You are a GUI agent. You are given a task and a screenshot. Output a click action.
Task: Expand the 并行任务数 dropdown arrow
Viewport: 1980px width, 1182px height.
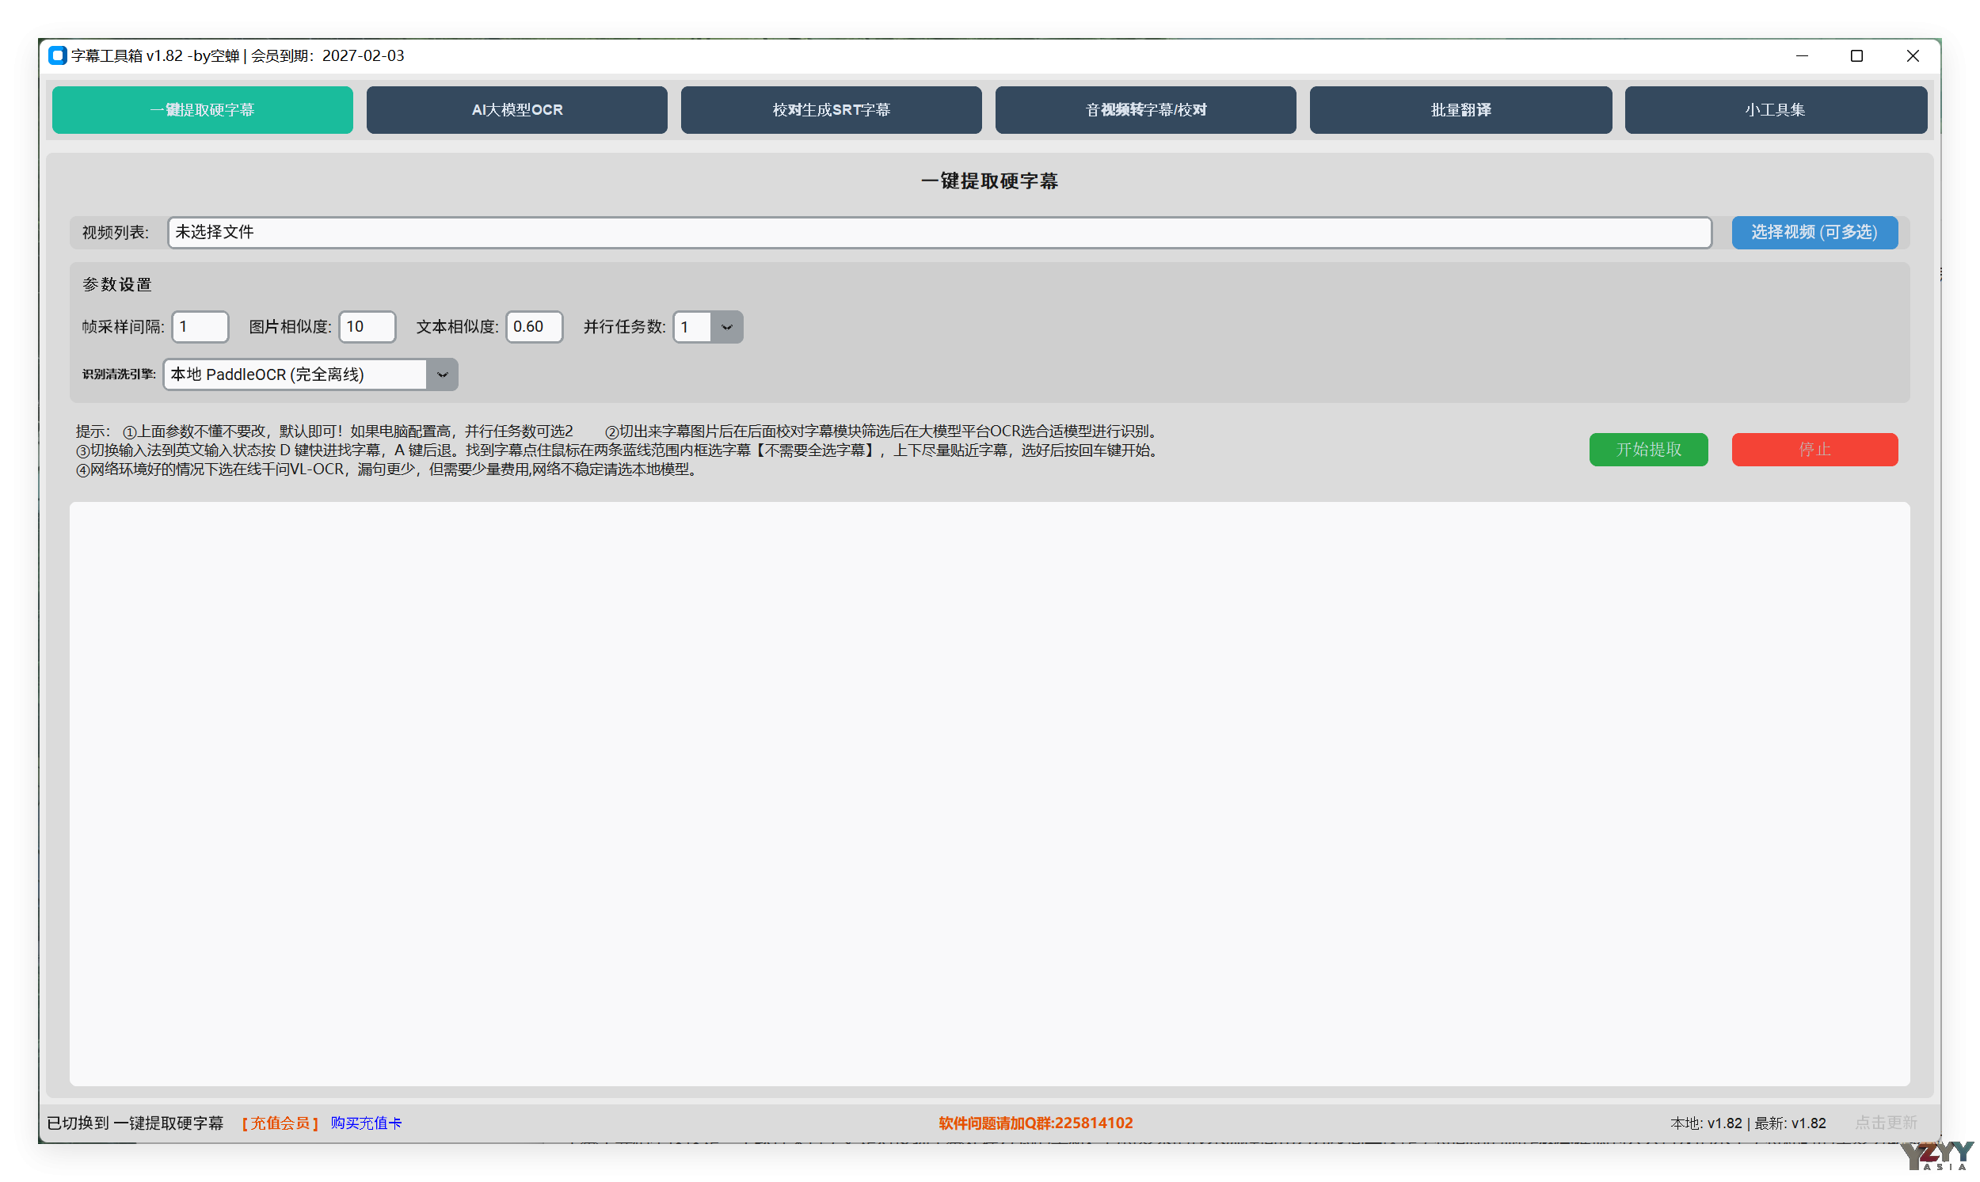(x=727, y=327)
